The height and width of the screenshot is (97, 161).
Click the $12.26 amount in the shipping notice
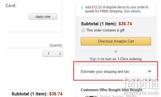pos(97,7)
